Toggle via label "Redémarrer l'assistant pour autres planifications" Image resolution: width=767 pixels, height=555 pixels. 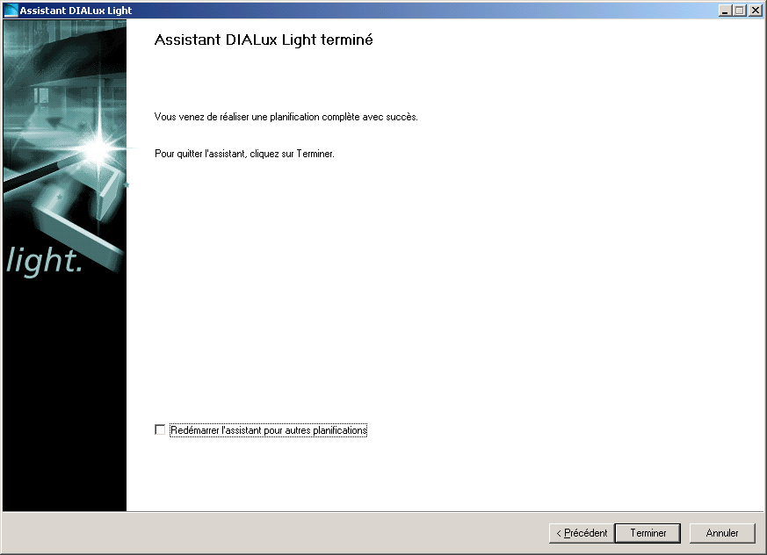pos(269,430)
